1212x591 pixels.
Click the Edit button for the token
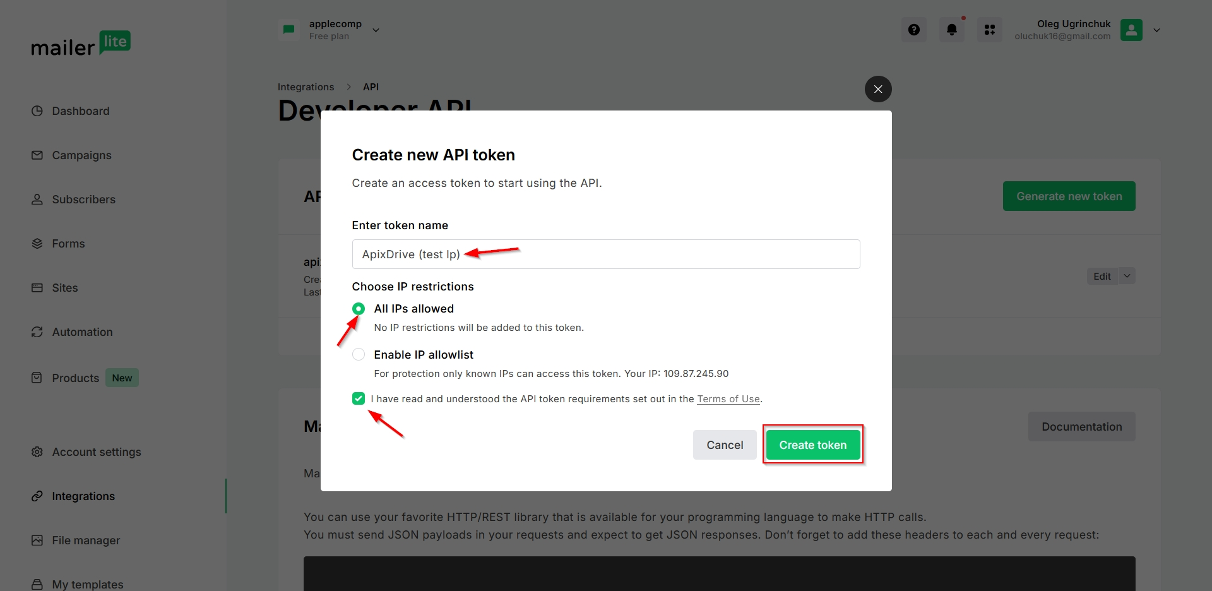point(1102,276)
